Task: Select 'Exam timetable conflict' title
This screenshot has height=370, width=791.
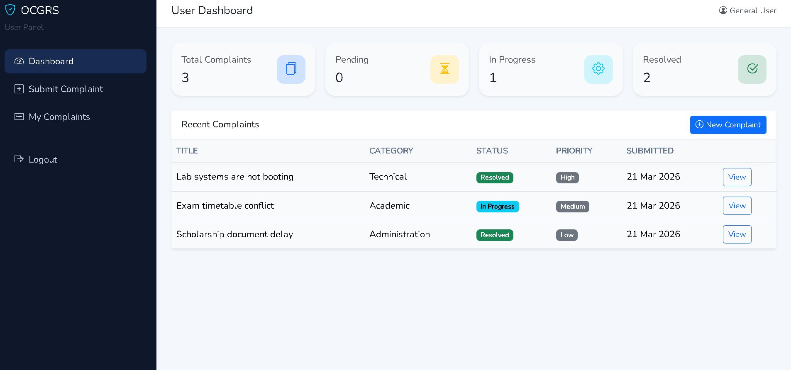Action: tap(225, 206)
